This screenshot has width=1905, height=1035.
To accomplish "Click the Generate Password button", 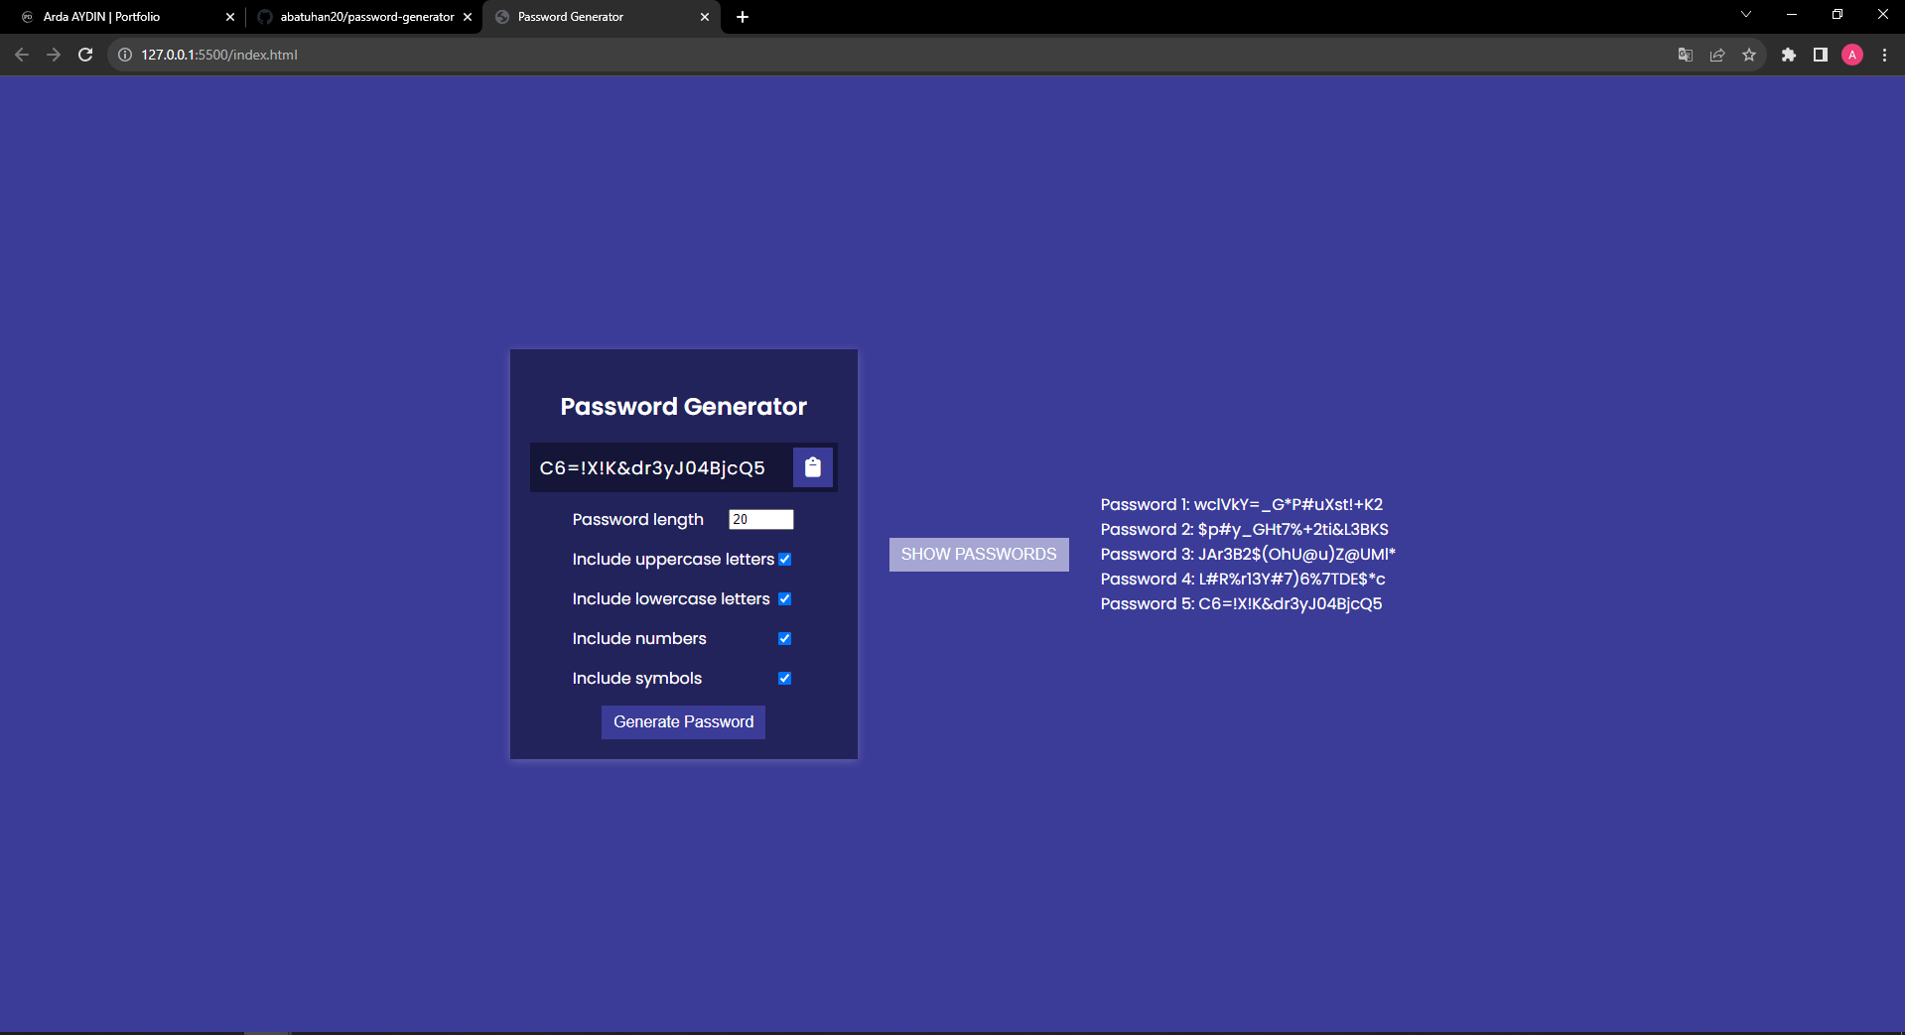I will point(683,722).
